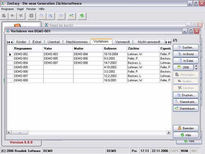The image size is (205, 154).
Task: Click the delete (scissors) toolbar icon
Action: [21, 16]
